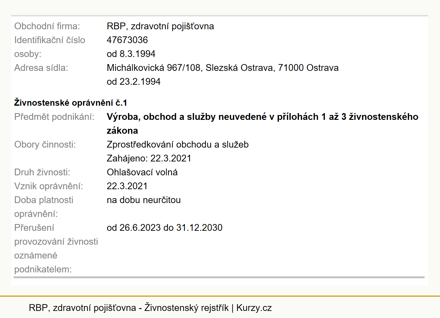
Task: Select value 'Ohlašovací volná'
Action: [x=142, y=172]
